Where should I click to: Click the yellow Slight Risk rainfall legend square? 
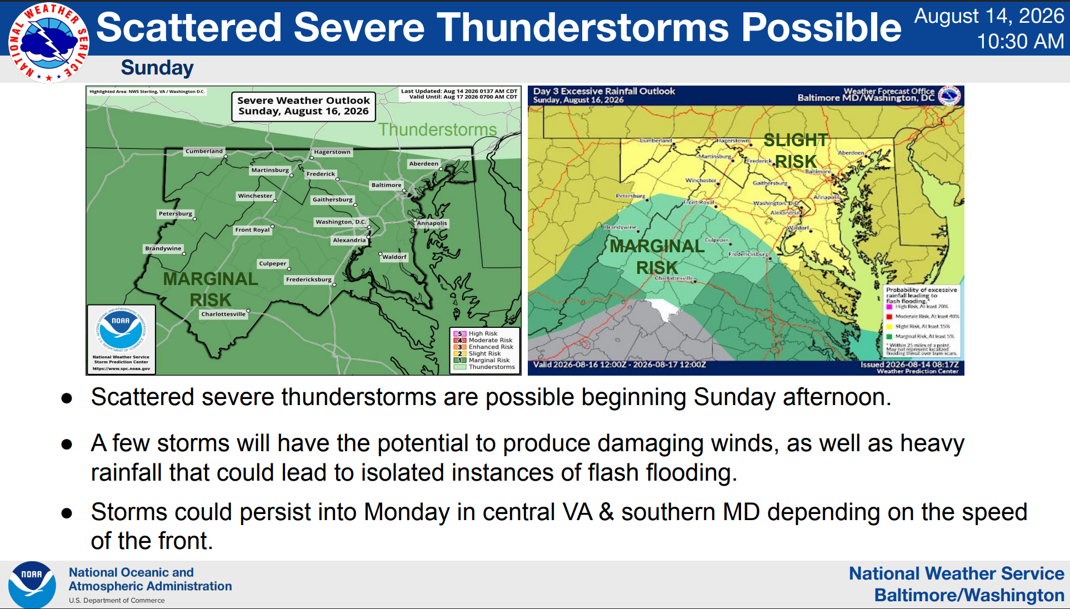pos(889,327)
